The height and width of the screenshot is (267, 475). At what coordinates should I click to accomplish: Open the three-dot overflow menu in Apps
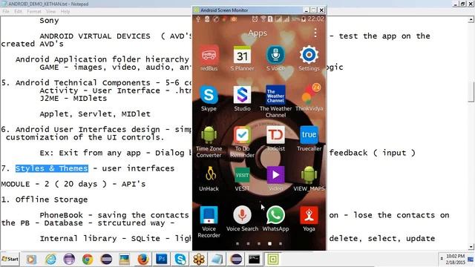click(x=315, y=33)
